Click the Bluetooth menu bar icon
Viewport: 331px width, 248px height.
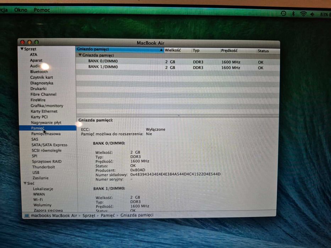point(293,14)
